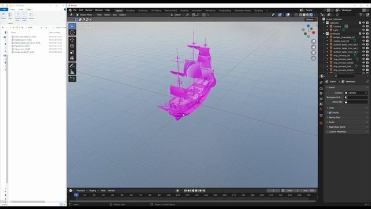Click the pan view hand icon
The width and height of the screenshot is (371, 209).
point(314,47)
